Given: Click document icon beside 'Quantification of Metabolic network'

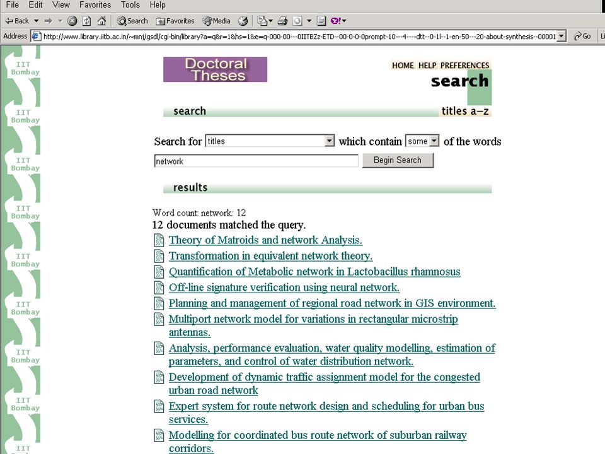Looking at the screenshot, I should [x=159, y=272].
